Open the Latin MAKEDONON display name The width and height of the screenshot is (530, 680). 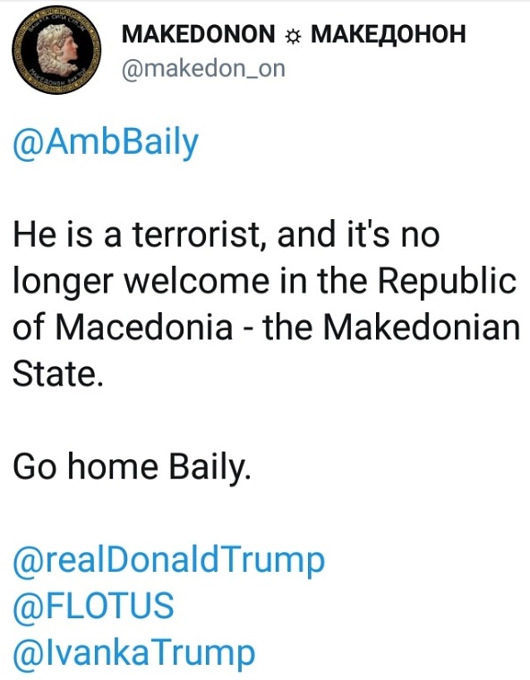[x=199, y=34]
